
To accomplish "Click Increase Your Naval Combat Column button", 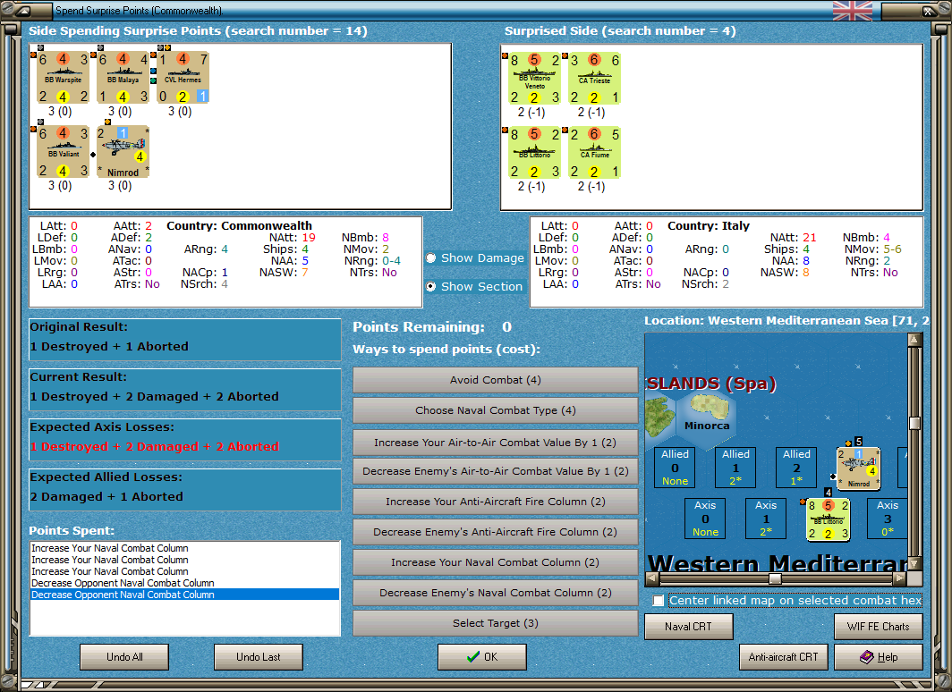I will point(496,562).
